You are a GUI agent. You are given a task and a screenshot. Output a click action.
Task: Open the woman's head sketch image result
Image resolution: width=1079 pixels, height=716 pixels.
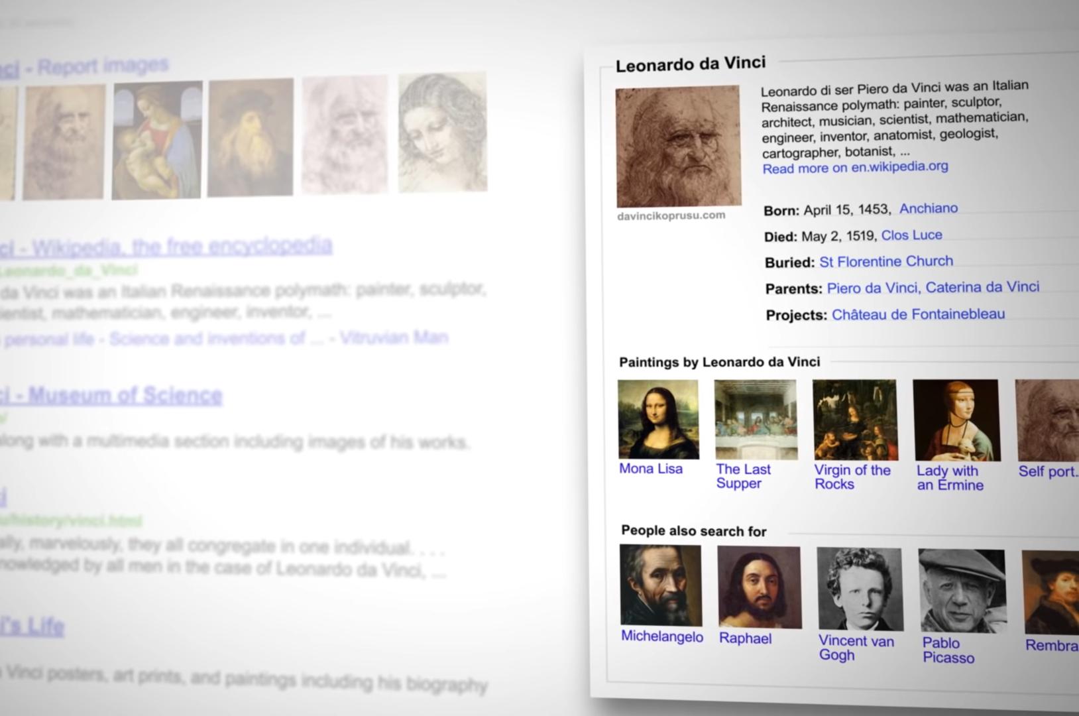(x=443, y=133)
